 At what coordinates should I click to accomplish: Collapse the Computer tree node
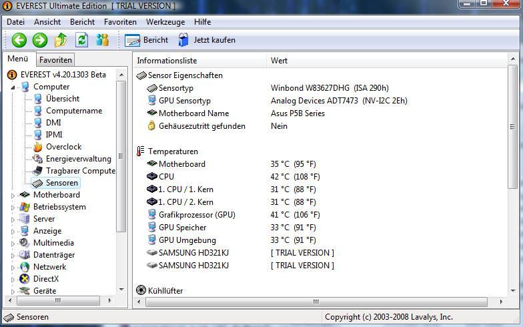pyautogui.click(x=13, y=87)
